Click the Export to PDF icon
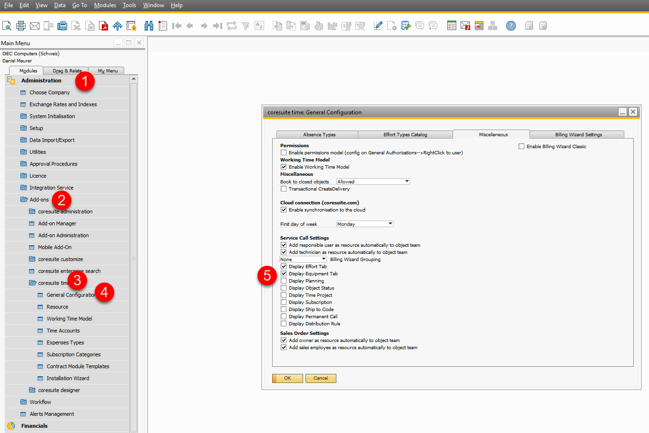649x433 pixels. point(104,26)
